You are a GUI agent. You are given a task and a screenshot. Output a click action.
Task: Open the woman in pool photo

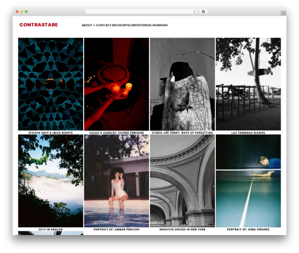[x=117, y=181]
